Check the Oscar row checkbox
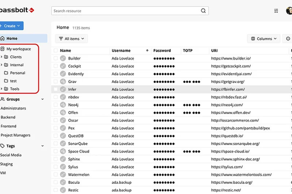Screen dimensions: 292x194 click(x=55, y=120)
